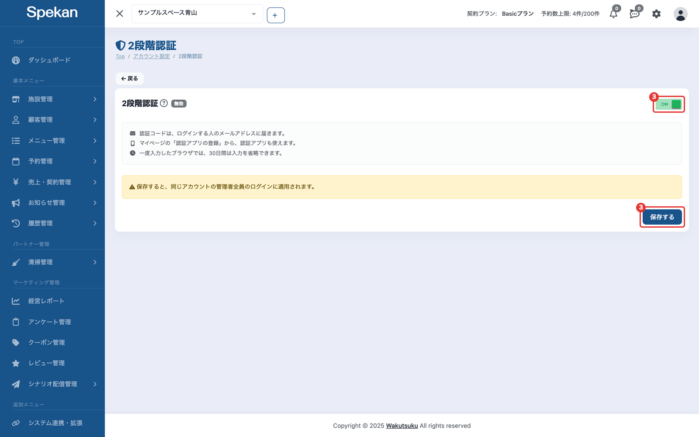Open クーポン管理 in sidebar

[52, 343]
